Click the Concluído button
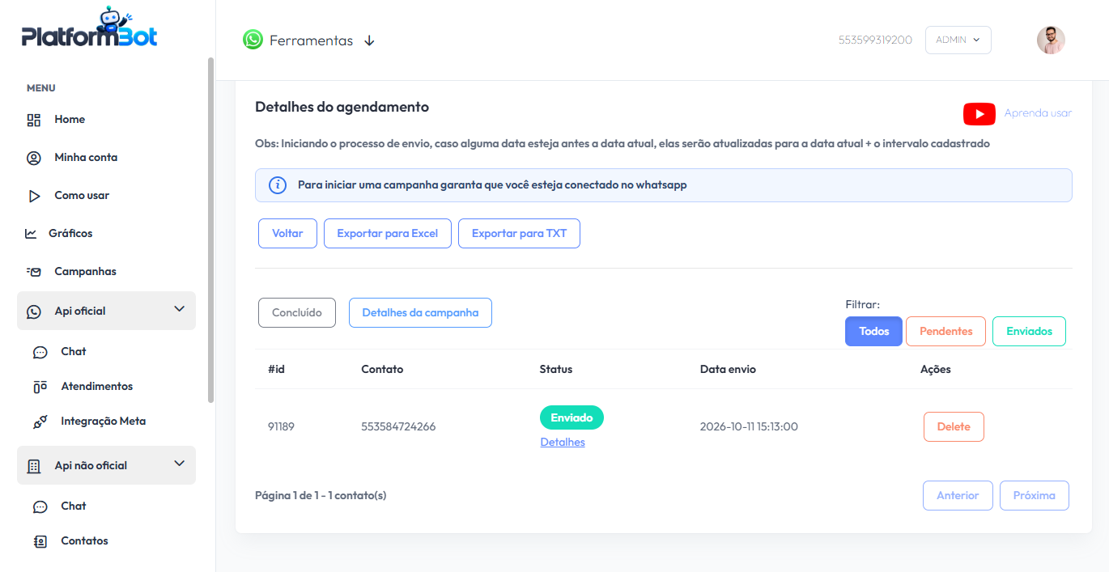1109x572 pixels. point(297,312)
